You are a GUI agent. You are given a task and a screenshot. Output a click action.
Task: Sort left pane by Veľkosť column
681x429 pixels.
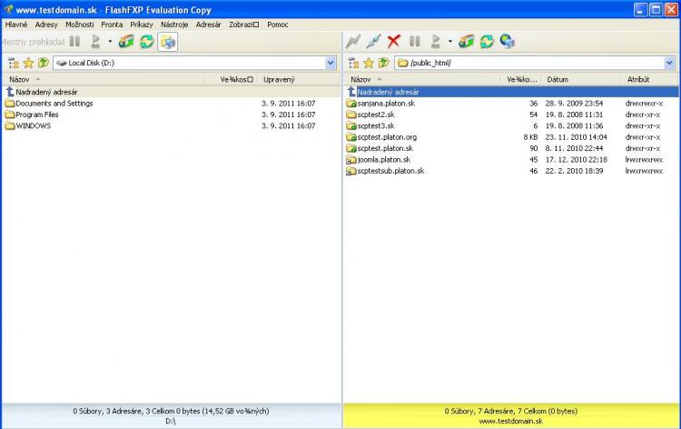[231, 80]
